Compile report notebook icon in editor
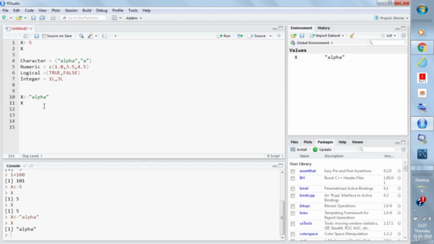 pos(104,36)
